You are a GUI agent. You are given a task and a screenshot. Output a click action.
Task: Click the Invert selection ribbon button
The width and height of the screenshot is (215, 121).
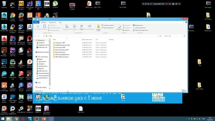point(140,30)
